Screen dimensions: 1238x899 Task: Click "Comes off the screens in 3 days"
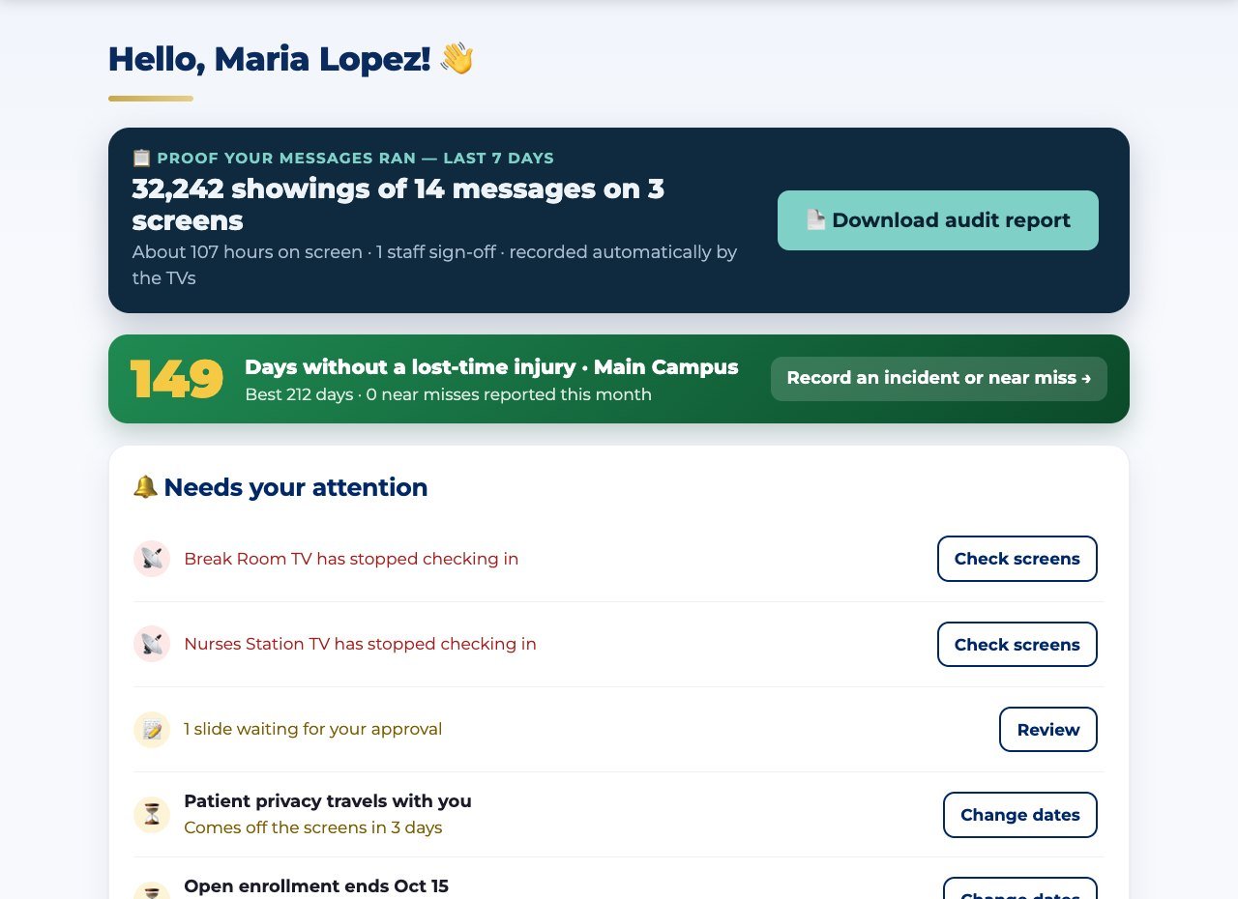[x=313, y=827]
